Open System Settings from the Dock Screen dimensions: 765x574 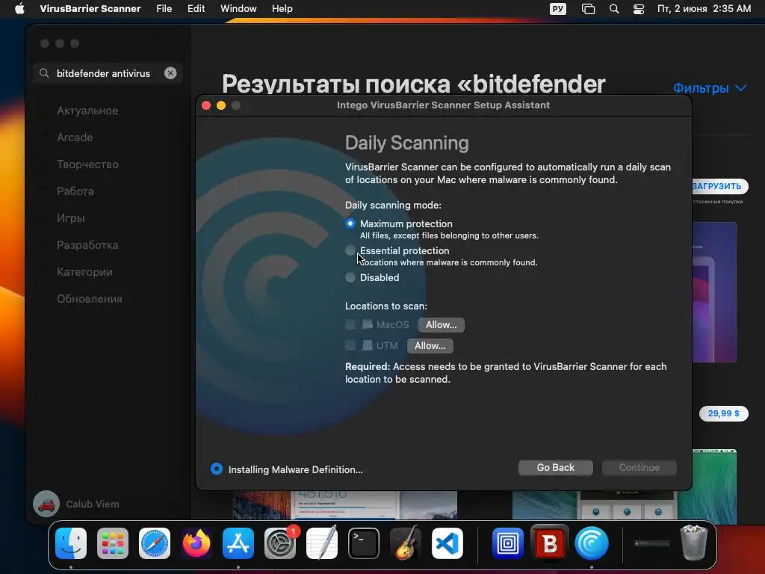point(280,543)
